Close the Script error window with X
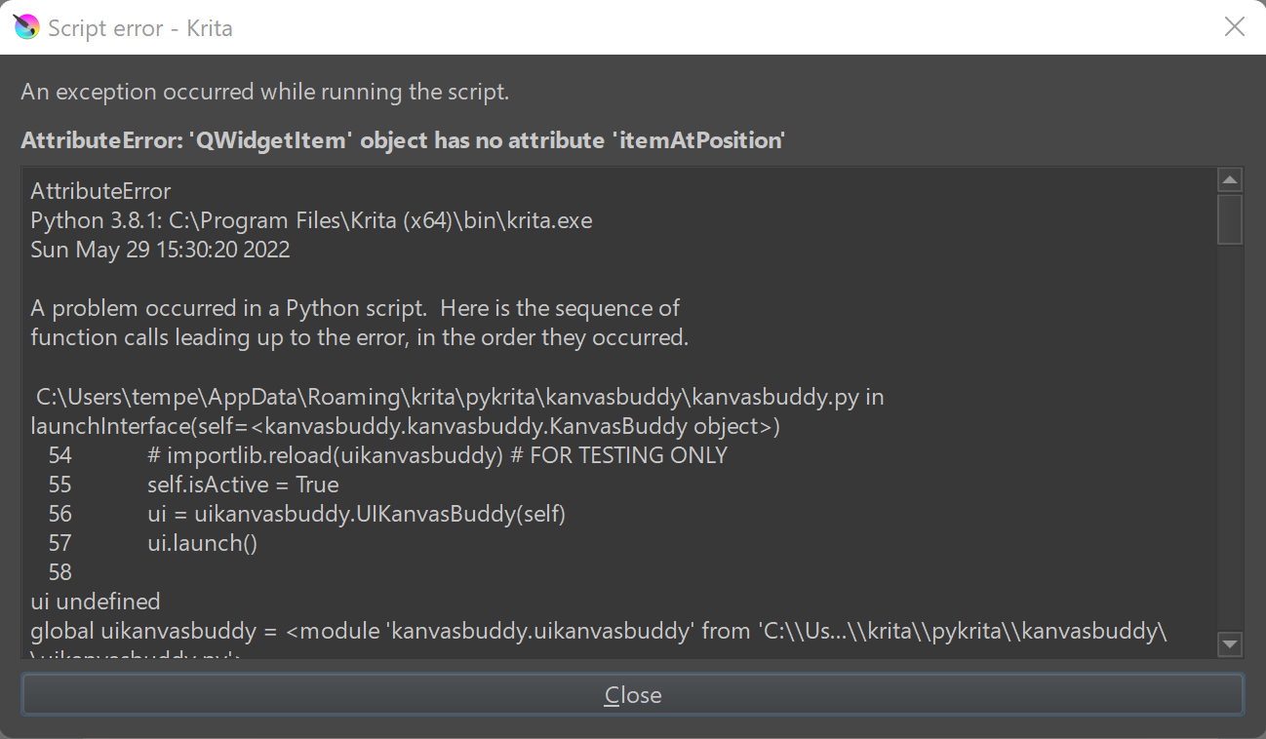Image resolution: width=1266 pixels, height=739 pixels. [x=1234, y=27]
